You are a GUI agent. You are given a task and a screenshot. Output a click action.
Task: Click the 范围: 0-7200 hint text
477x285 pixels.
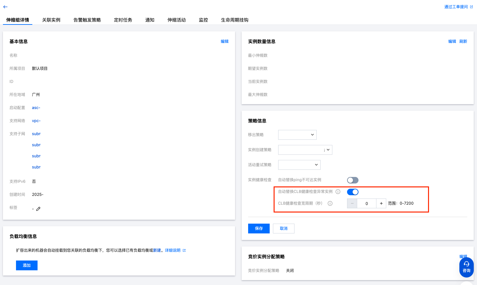pos(401,203)
